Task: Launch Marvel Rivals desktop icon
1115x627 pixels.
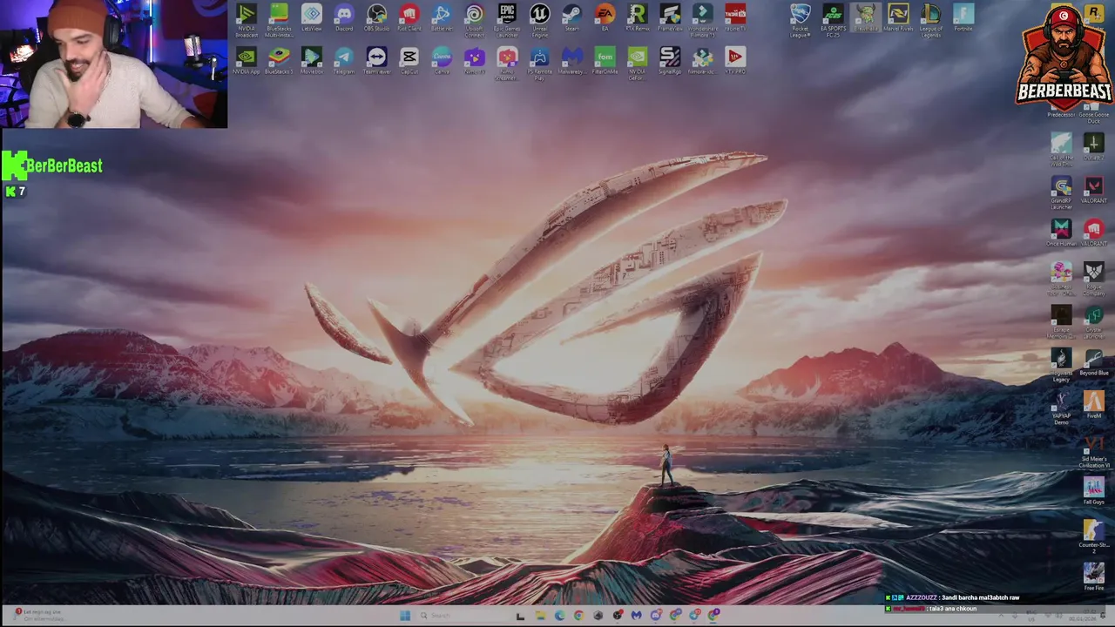Action: tap(898, 17)
